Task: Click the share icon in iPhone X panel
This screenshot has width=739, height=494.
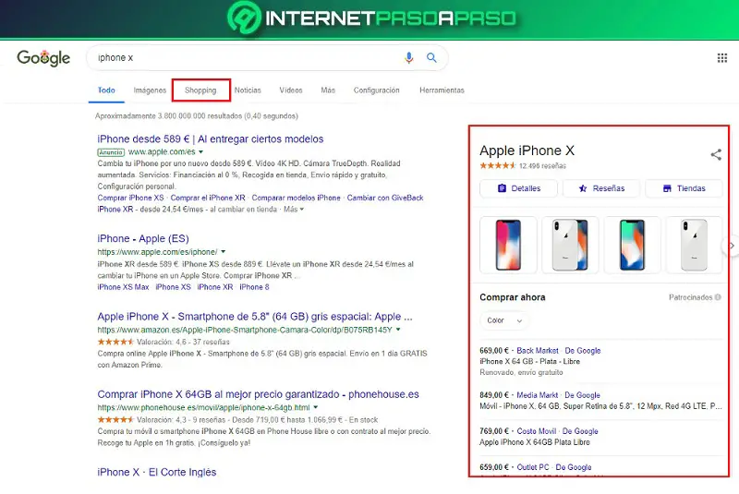Action: pyautogui.click(x=716, y=154)
